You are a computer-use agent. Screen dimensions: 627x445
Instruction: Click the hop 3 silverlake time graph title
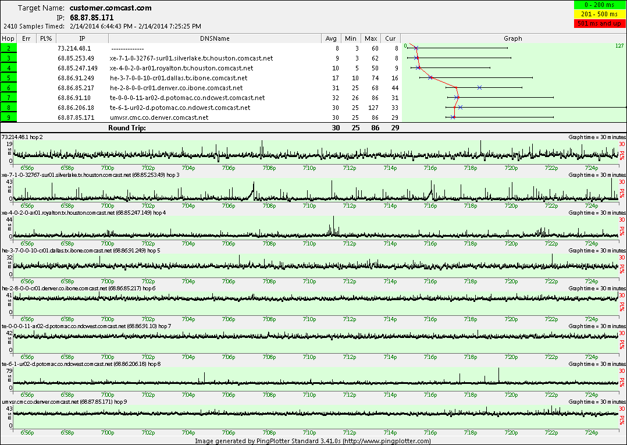coord(91,175)
